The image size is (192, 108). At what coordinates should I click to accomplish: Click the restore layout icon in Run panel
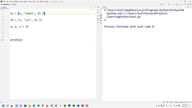98,19
